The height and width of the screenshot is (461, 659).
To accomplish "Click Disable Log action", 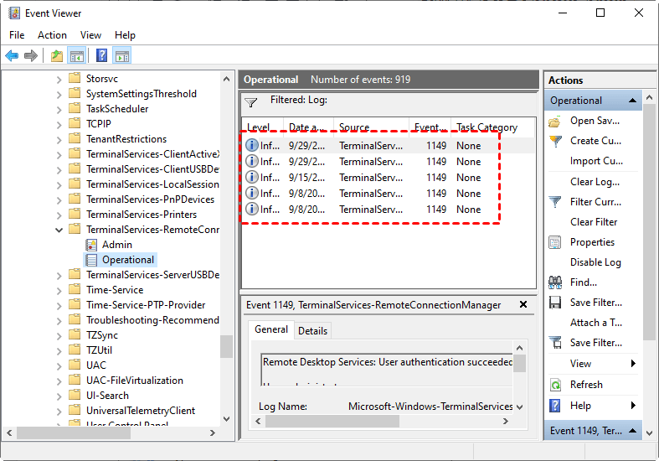I will (x=595, y=262).
